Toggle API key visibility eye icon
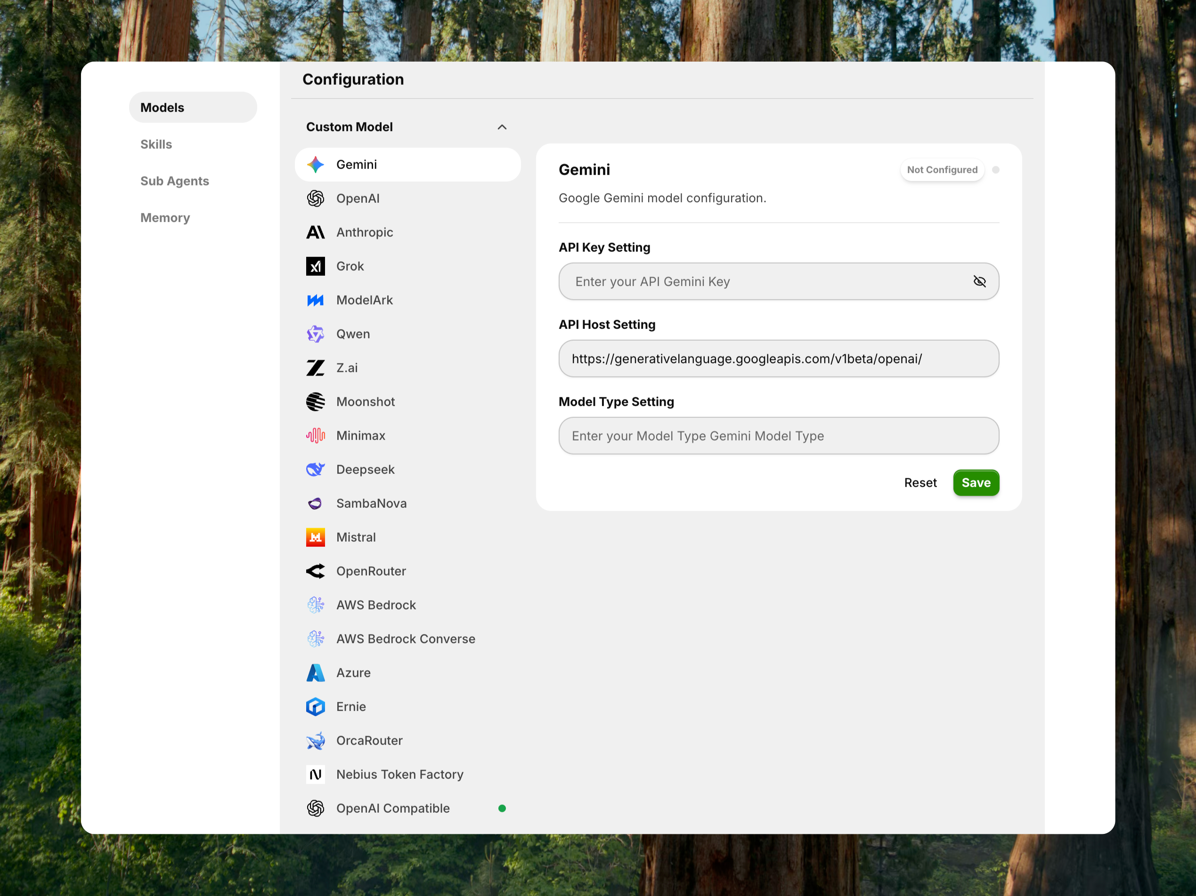 coord(979,281)
